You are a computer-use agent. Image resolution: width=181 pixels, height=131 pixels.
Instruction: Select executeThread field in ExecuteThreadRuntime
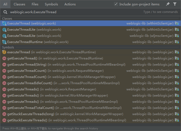point(90,52)
